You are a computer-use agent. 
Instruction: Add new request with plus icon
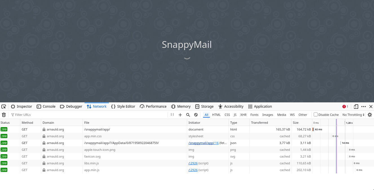click(x=180, y=115)
